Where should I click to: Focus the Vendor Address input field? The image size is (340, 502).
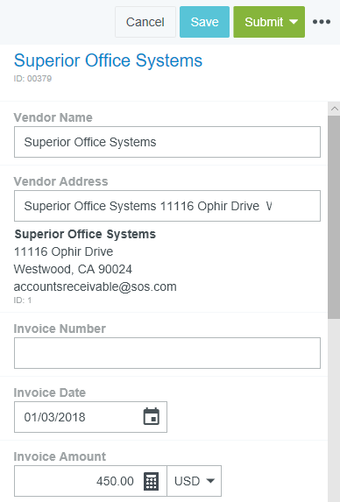(x=167, y=206)
